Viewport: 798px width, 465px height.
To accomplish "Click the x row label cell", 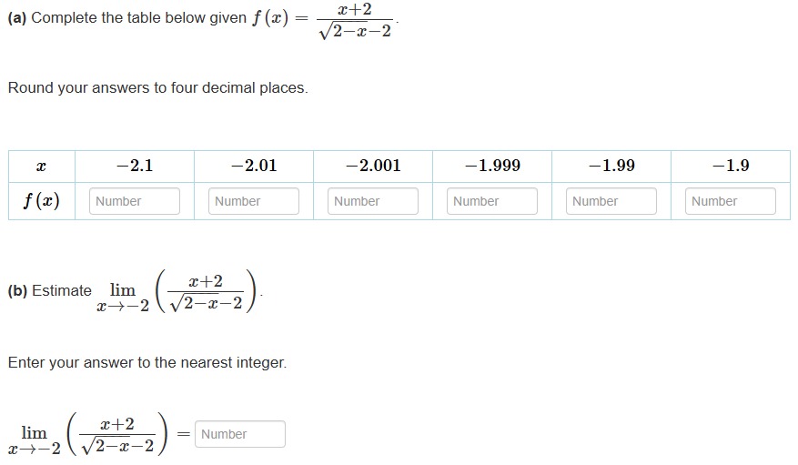I will [x=42, y=167].
